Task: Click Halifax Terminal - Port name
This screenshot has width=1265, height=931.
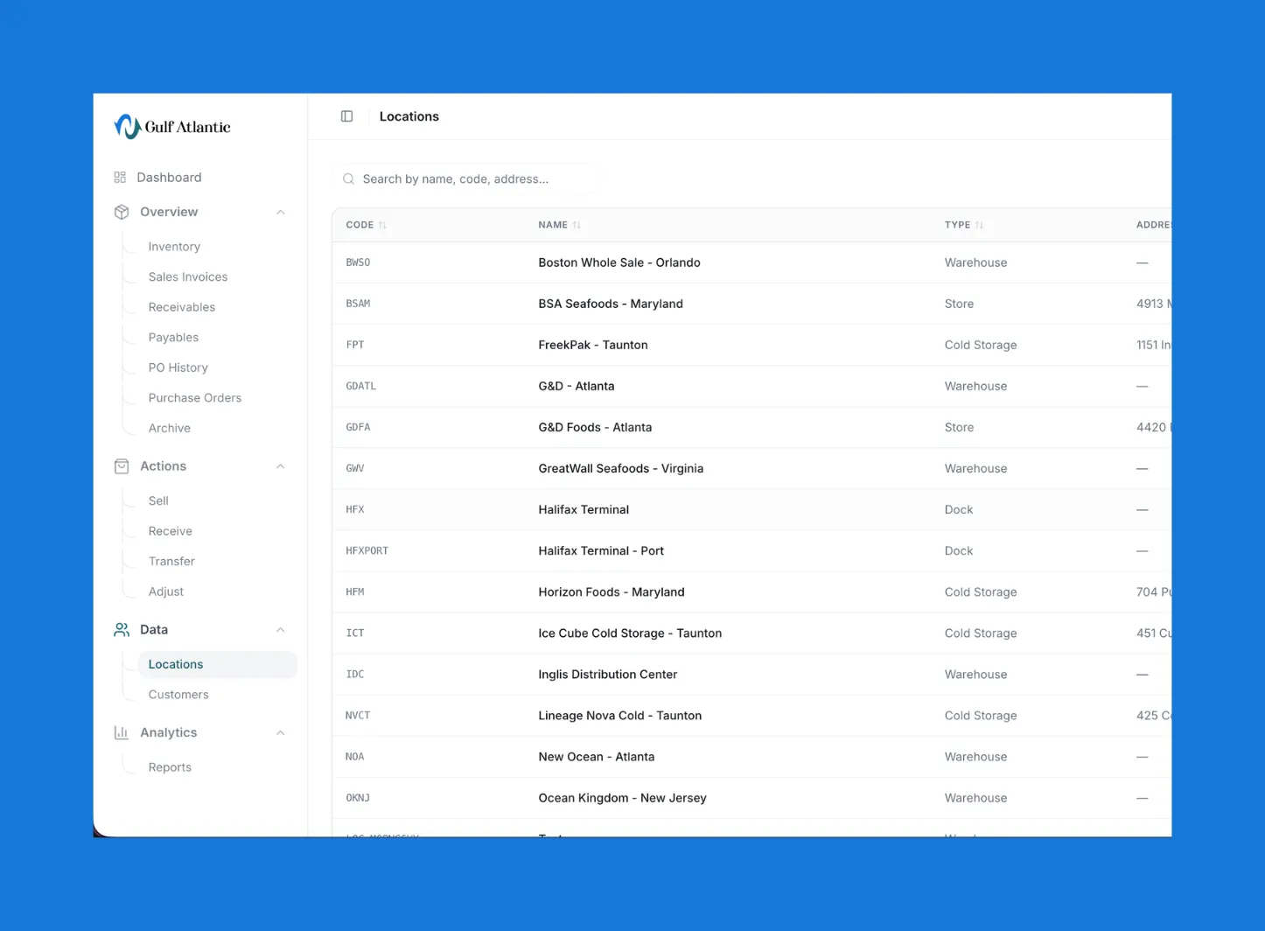Action: pos(601,550)
